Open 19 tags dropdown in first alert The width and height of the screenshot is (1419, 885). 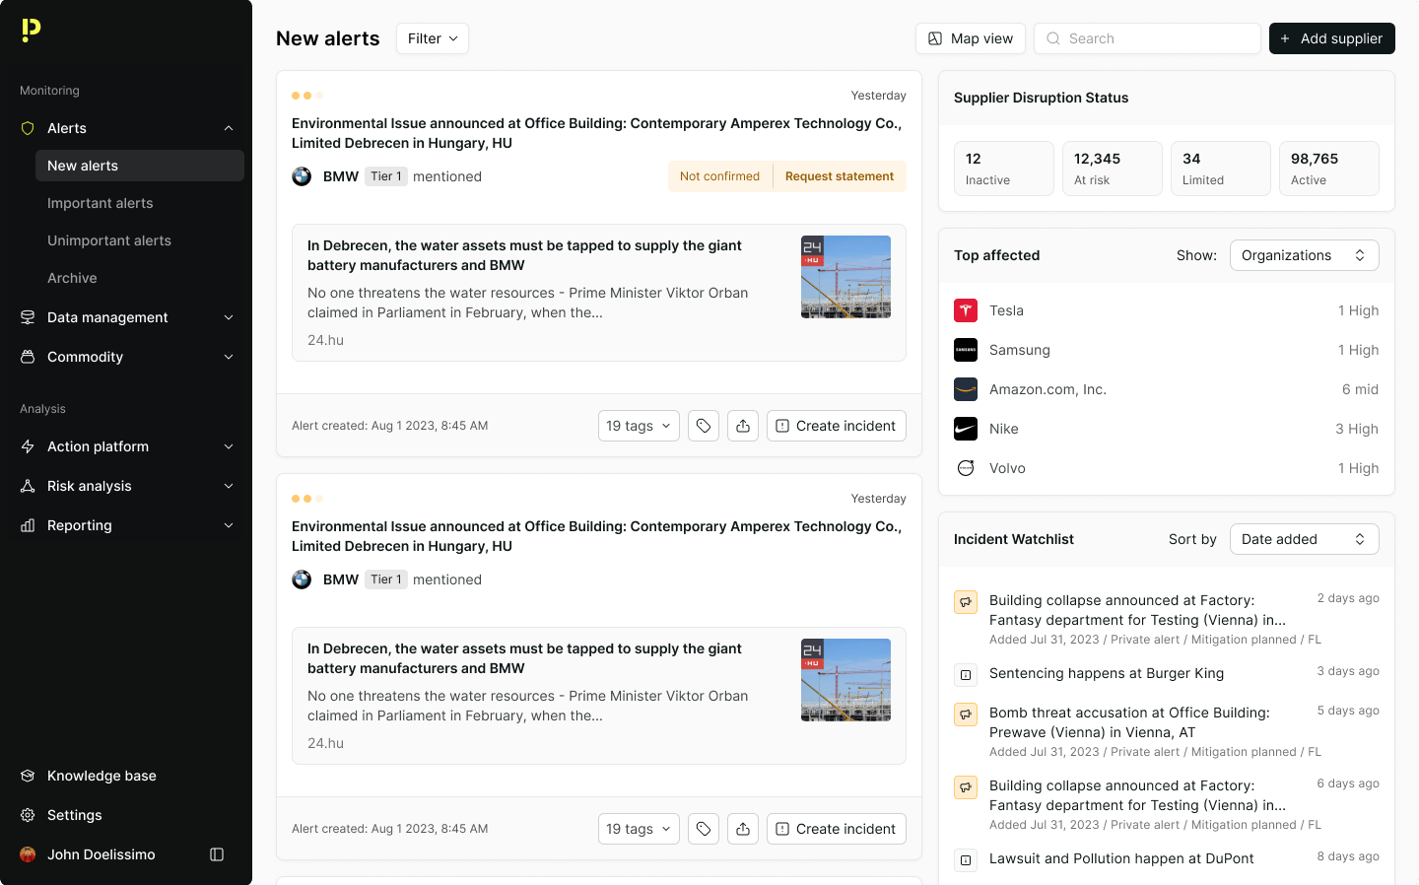[639, 426]
